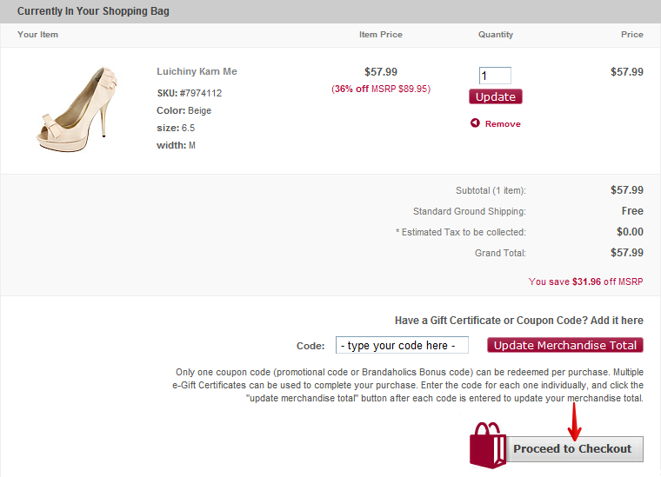Click the Remove text link

[x=503, y=124]
